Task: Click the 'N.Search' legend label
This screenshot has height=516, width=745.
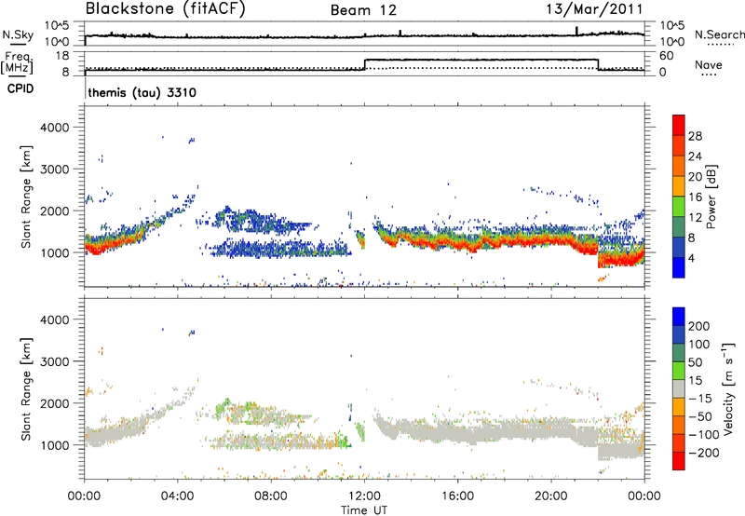Action: click(719, 34)
